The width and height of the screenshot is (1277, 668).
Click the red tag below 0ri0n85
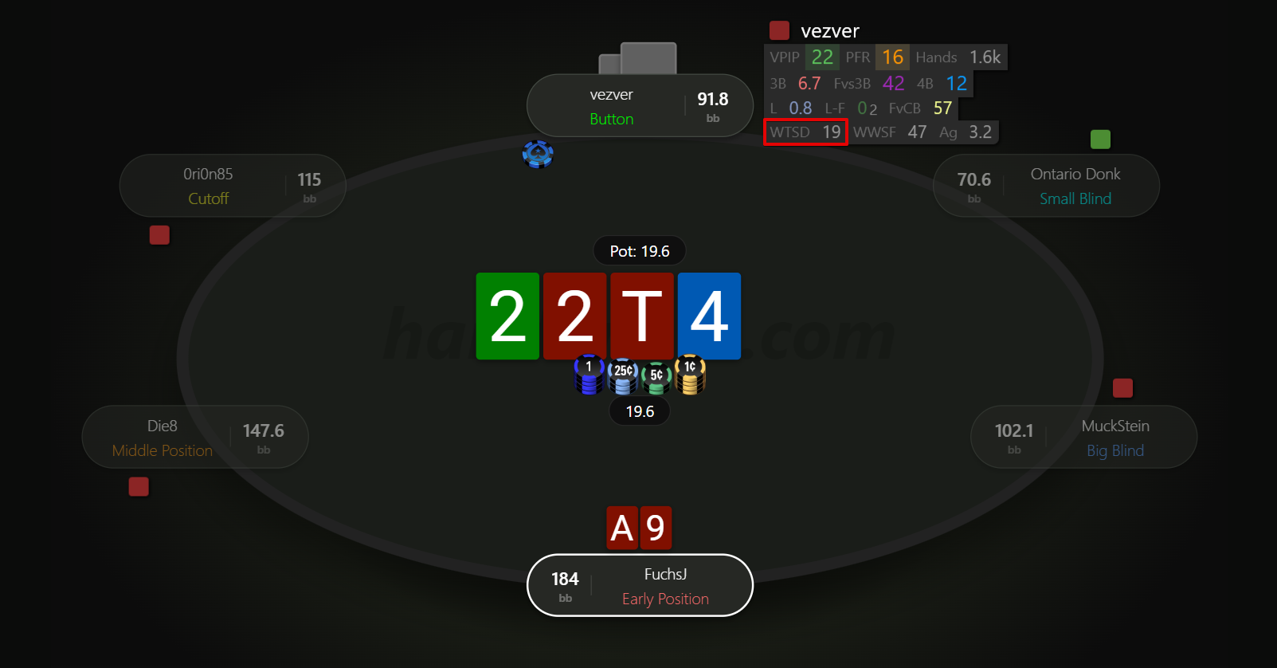159,235
